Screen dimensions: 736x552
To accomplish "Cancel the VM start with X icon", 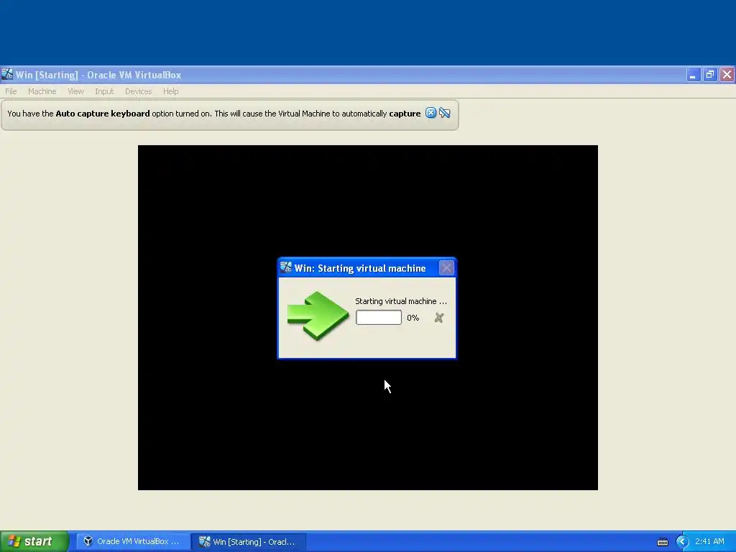I will pyautogui.click(x=439, y=318).
